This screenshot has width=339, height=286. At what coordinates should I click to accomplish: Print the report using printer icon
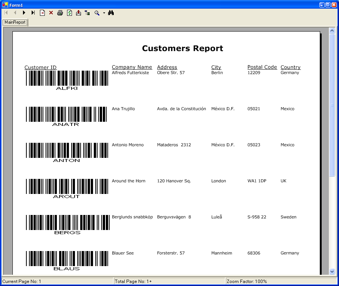60,13
